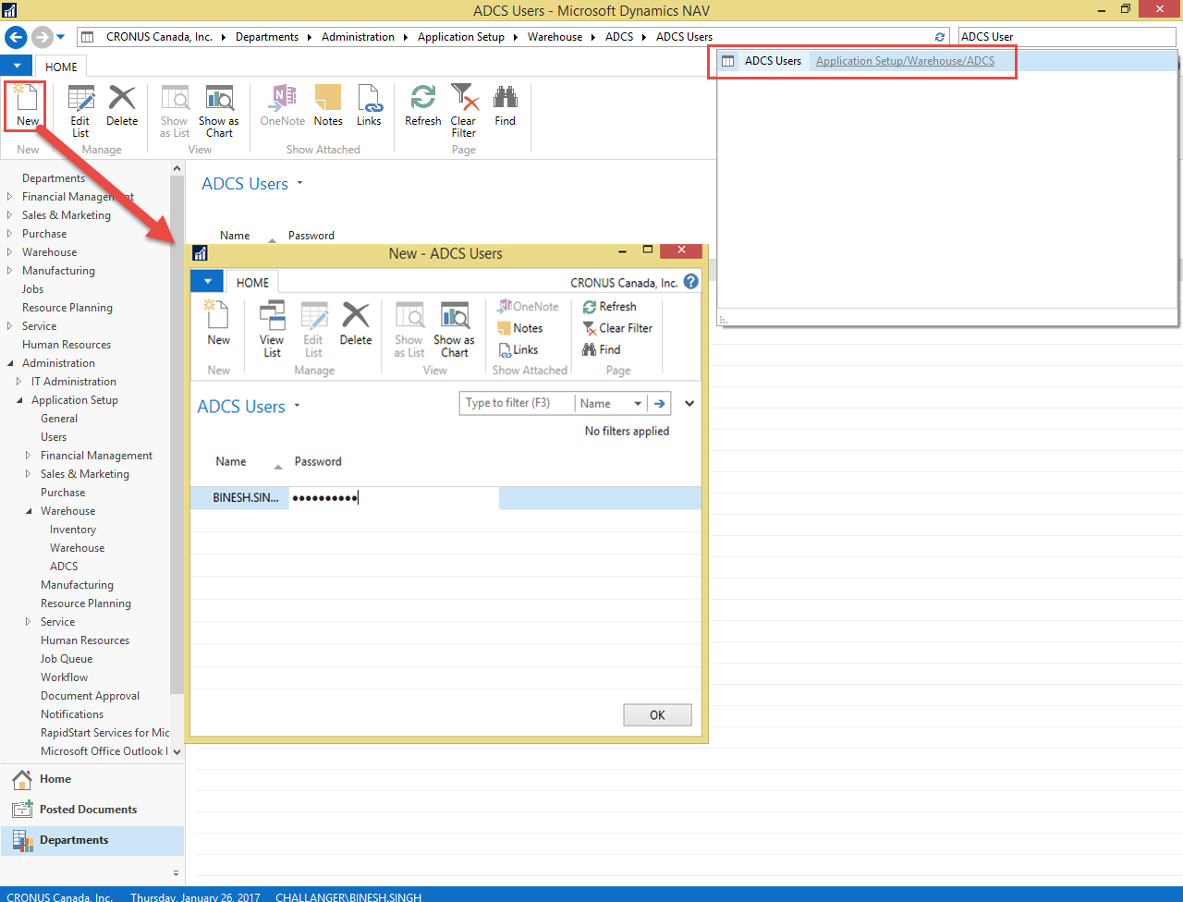The height and width of the screenshot is (902, 1183).
Task: Click the View List icon in the dialog
Action: [x=271, y=323]
